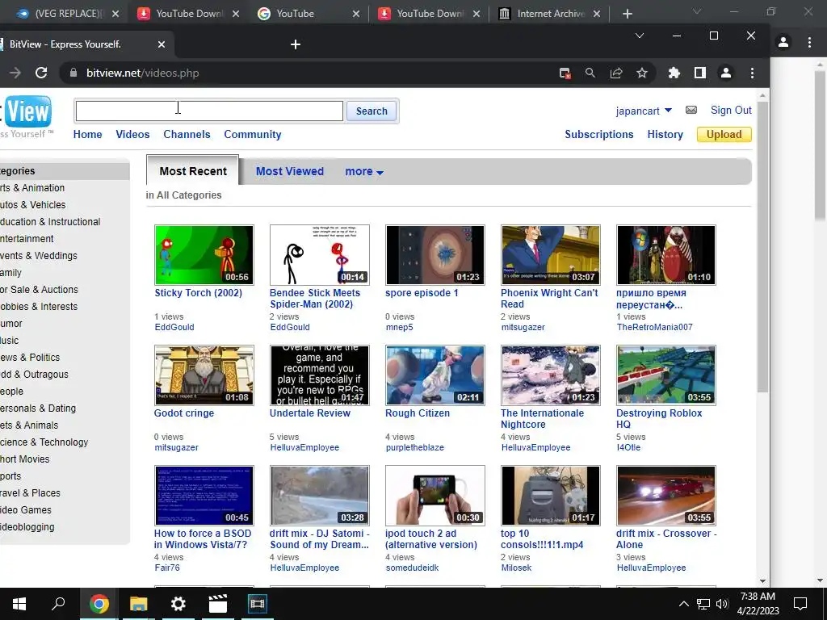The width and height of the screenshot is (827, 620).
Task: Open File Explorer from the taskbar
Action: (138, 604)
